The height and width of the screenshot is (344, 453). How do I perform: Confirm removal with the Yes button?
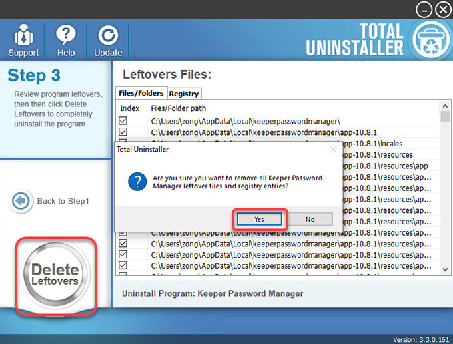259,219
